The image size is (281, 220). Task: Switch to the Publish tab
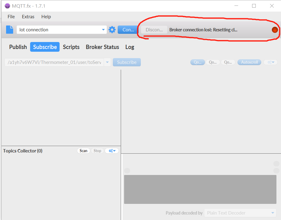click(18, 47)
